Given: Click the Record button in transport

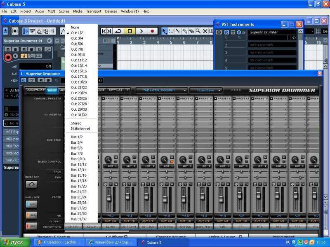Looking at the screenshot, I should [x=152, y=31].
